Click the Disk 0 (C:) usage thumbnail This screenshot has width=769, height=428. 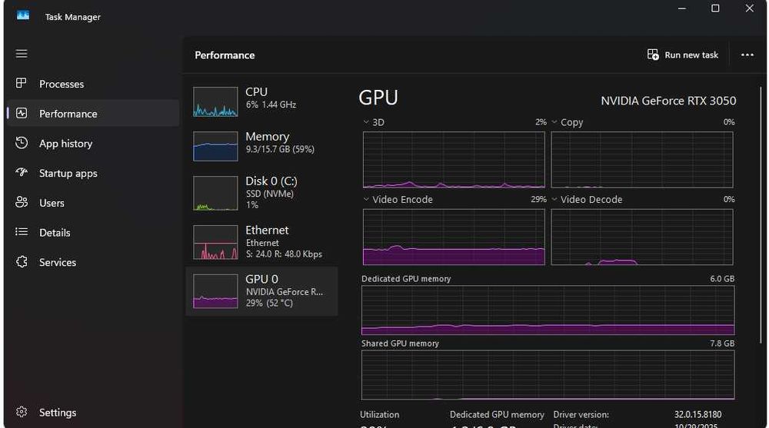pyautogui.click(x=215, y=194)
